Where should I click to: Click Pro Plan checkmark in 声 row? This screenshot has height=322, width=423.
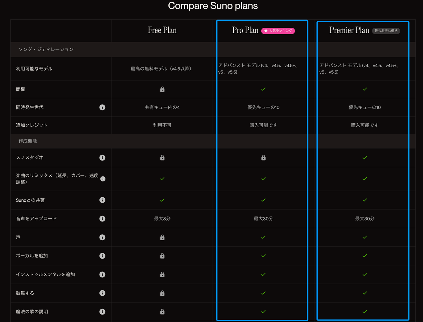pyautogui.click(x=263, y=237)
